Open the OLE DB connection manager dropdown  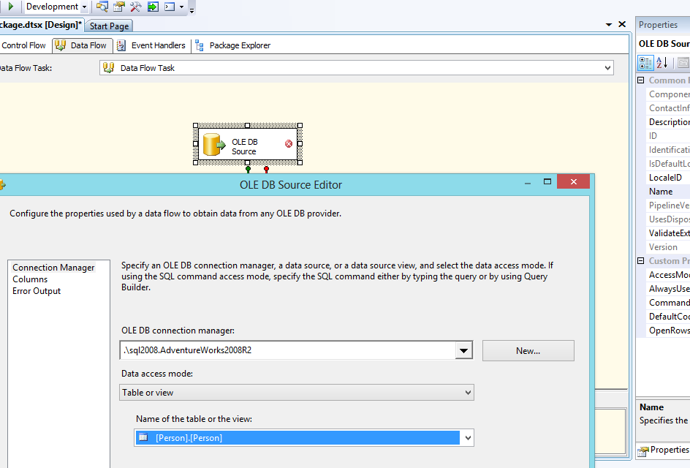463,351
